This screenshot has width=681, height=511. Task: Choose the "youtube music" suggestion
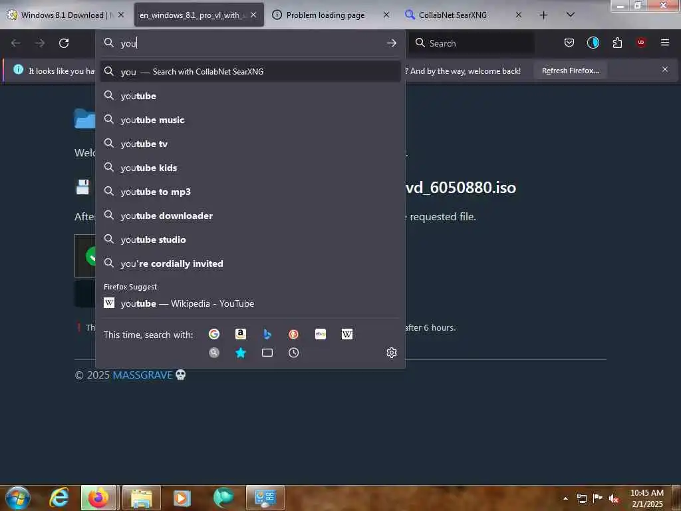(x=250, y=120)
